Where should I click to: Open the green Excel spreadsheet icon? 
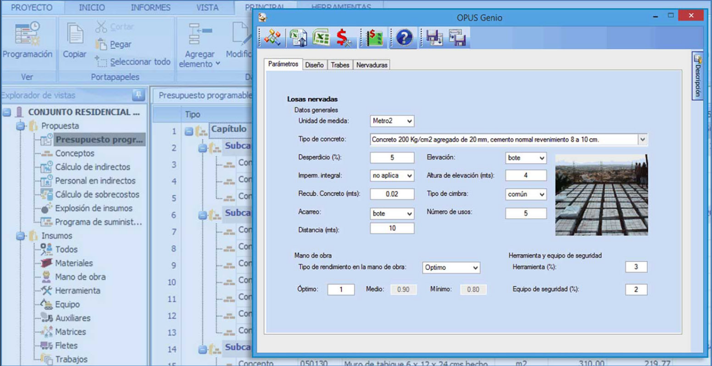(x=321, y=38)
